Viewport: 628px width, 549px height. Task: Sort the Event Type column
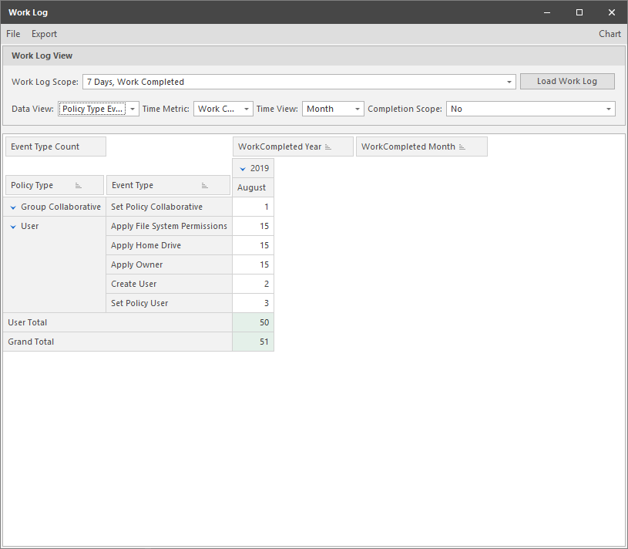pyautogui.click(x=205, y=185)
